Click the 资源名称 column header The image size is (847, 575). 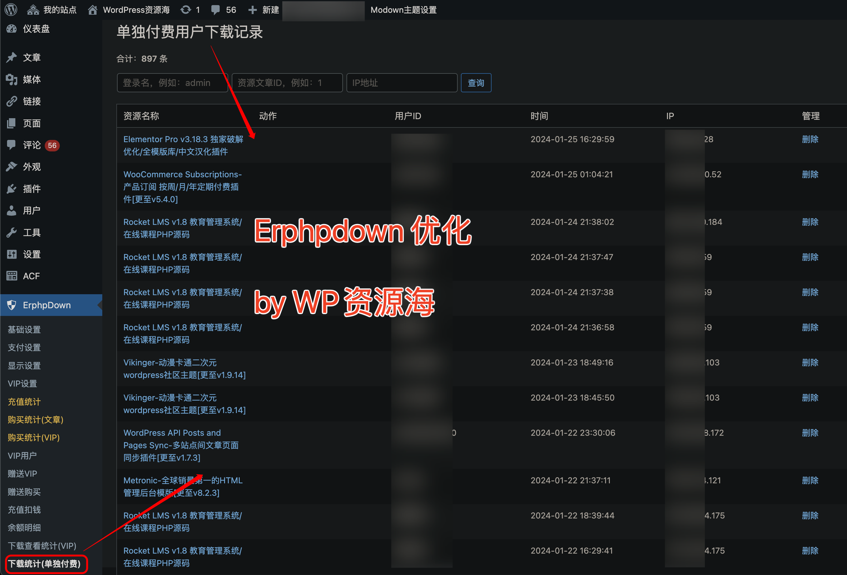(141, 116)
